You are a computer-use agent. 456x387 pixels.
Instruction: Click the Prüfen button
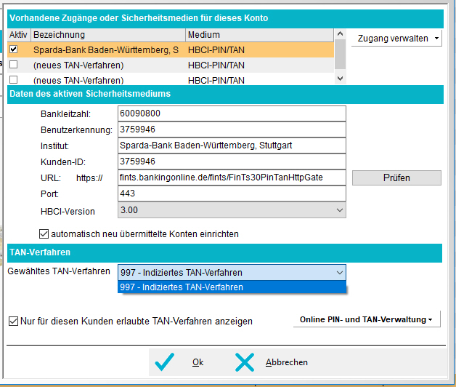396,177
